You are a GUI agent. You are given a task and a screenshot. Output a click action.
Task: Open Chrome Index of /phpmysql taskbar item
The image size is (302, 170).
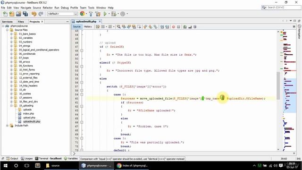(x=132, y=166)
